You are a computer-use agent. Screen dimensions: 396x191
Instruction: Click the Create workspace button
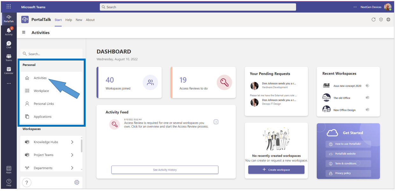[276, 170]
